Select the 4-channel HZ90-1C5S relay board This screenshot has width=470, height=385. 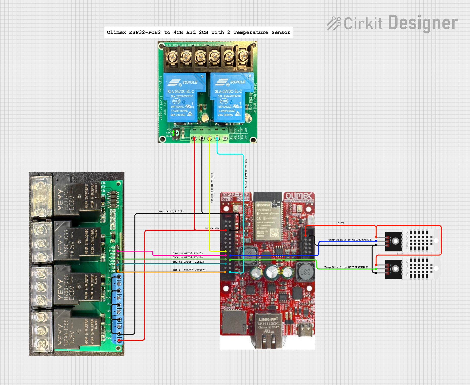click(77, 264)
